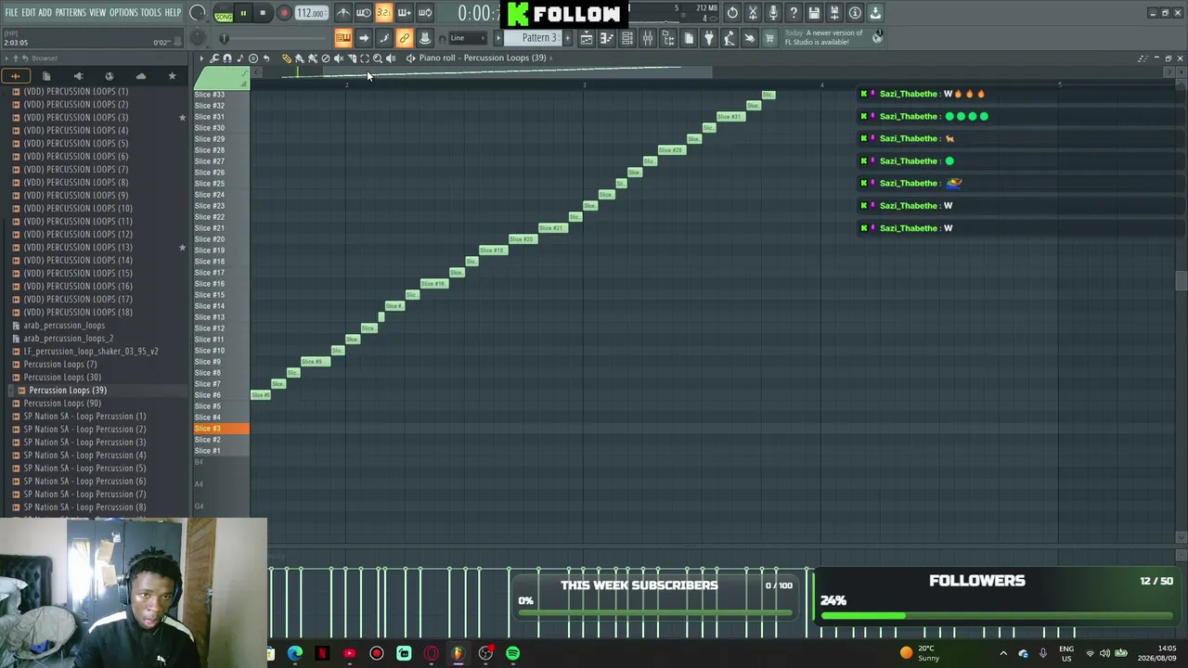Screen dimensions: 1188x668
Task: Switch to browser cloud library tab
Action: [x=140, y=76]
